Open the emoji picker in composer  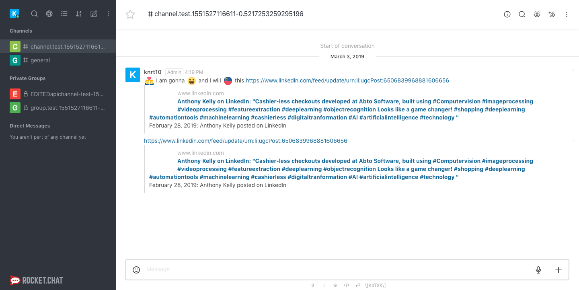click(x=136, y=270)
